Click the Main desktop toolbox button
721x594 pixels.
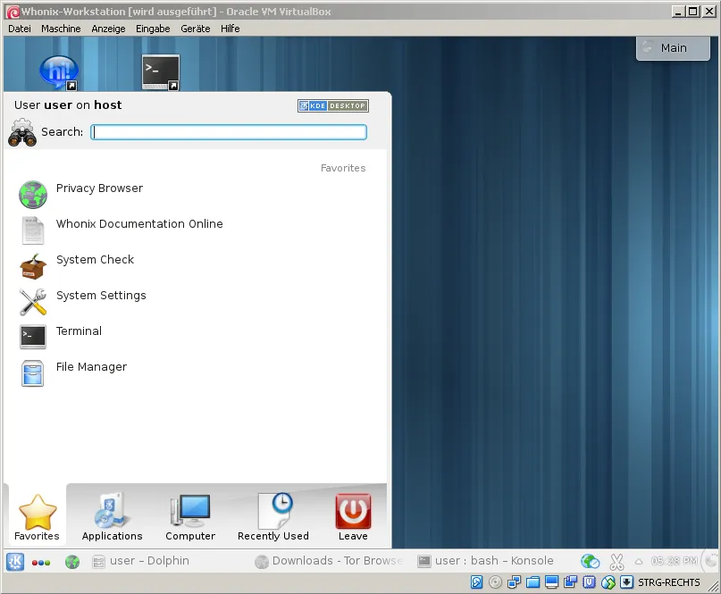(673, 48)
